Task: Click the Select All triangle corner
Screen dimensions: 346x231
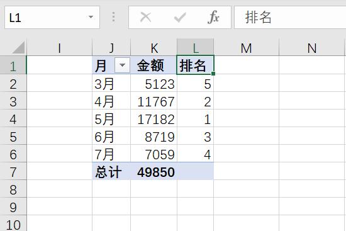Action: pyautogui.click(x=18, y=47)
